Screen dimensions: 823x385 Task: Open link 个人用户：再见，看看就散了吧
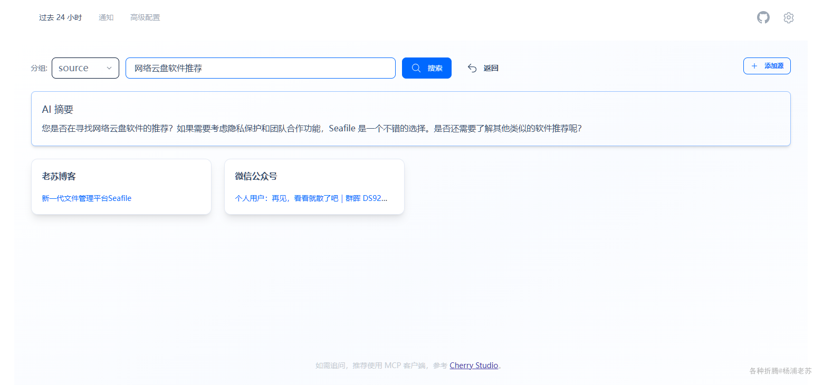pyautogui.click(x=311, y=198)
